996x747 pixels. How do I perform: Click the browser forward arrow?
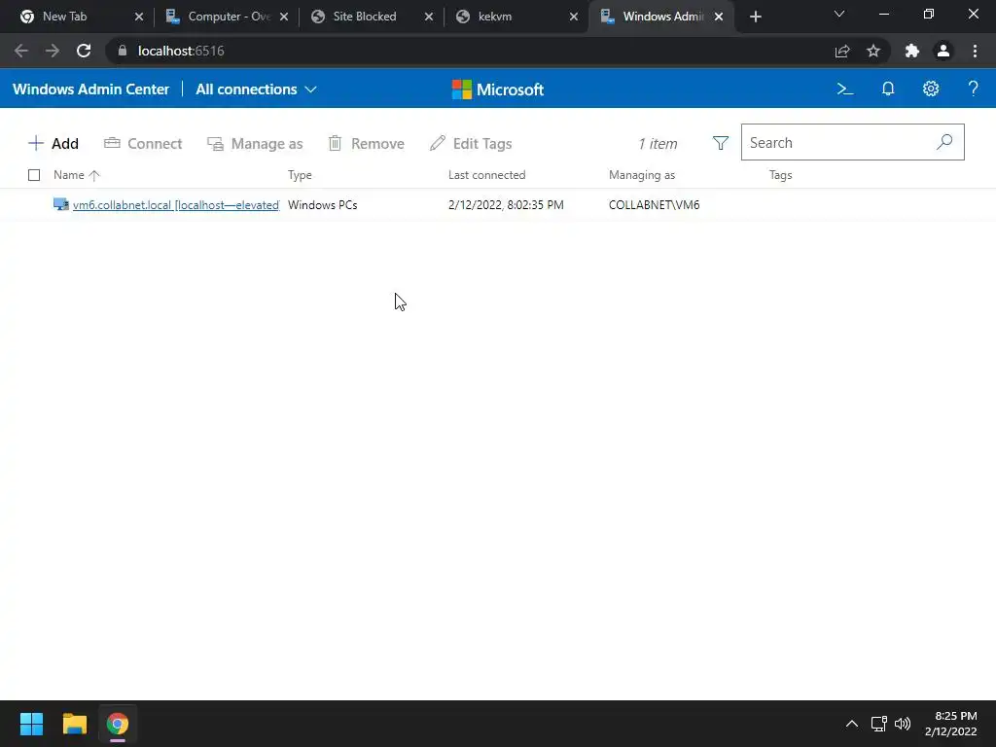tap(53, 51)
